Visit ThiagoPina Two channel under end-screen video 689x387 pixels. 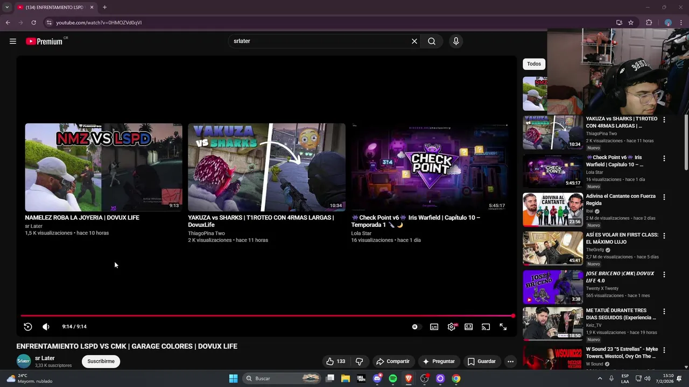coord(206,233)
